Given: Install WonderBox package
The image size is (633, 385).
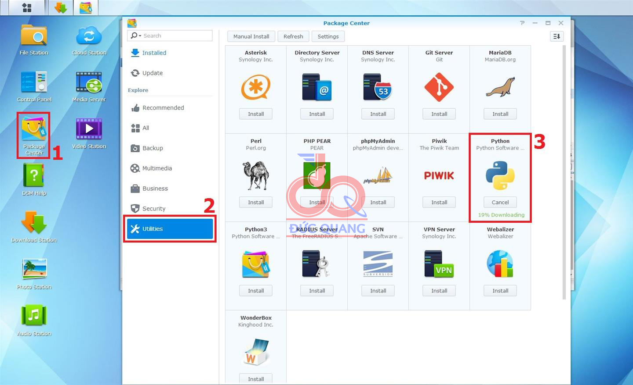Looking at the screenshot, I should coord(256,379).
